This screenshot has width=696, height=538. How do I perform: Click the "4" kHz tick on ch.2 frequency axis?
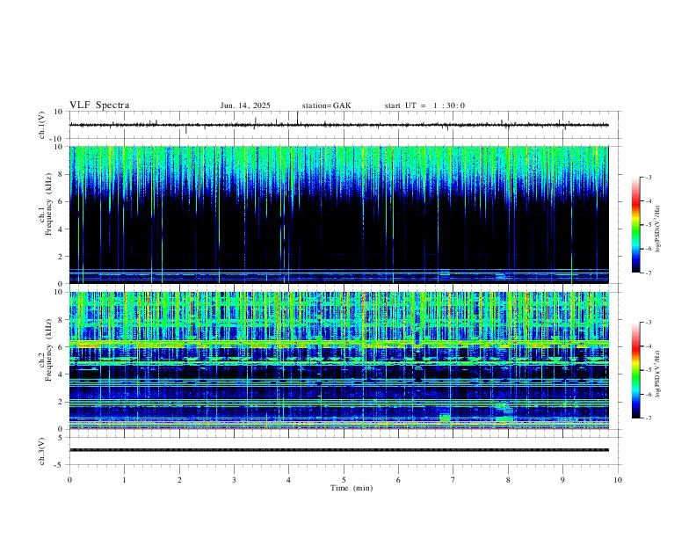pyautogui.click(x=62, y=374)
